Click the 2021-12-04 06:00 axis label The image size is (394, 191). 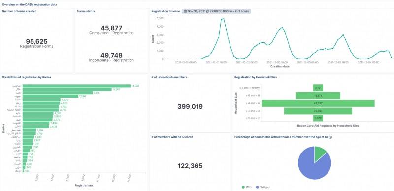click(369, 62)
